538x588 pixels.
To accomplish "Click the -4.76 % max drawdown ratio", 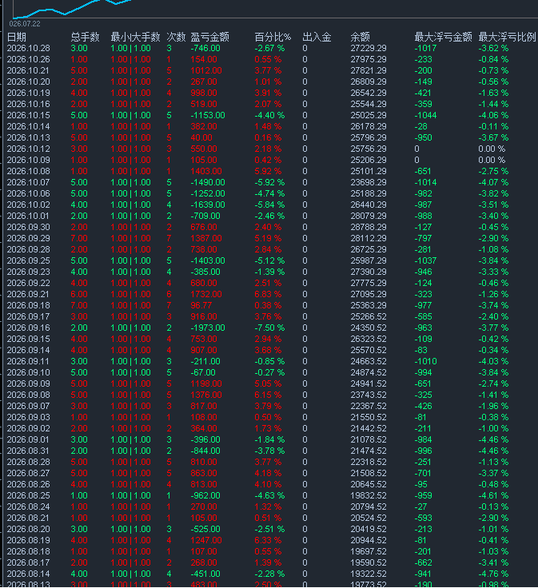I will (493, 574).
